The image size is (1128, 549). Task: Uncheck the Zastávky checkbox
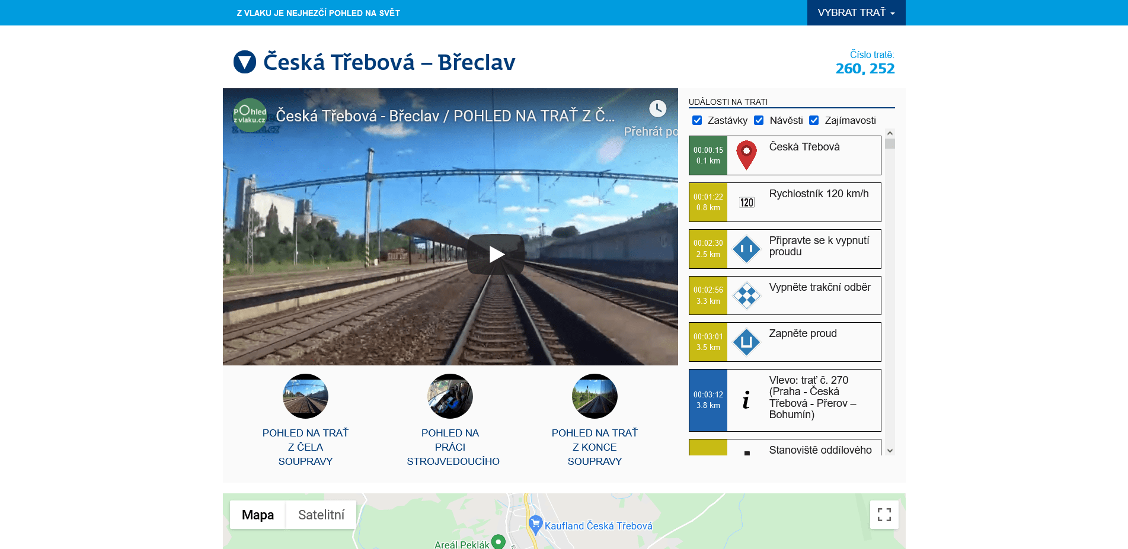(x=697, y=120)
